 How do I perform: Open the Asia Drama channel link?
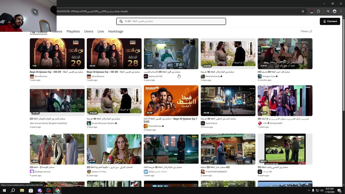[211, 123]
